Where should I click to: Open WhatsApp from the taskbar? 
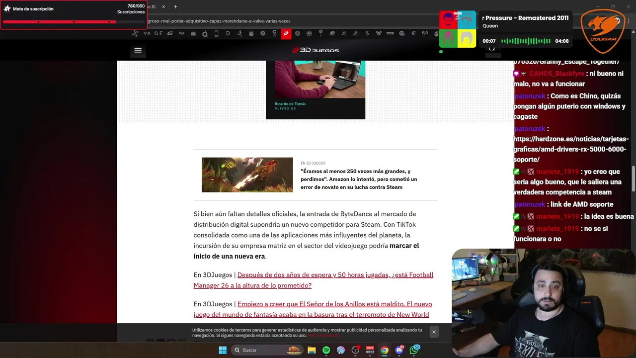pos(414,350)
